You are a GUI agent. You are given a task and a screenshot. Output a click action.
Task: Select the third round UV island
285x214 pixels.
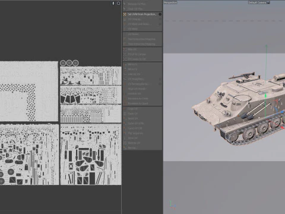pyautogui.click(x=75, y=63)
